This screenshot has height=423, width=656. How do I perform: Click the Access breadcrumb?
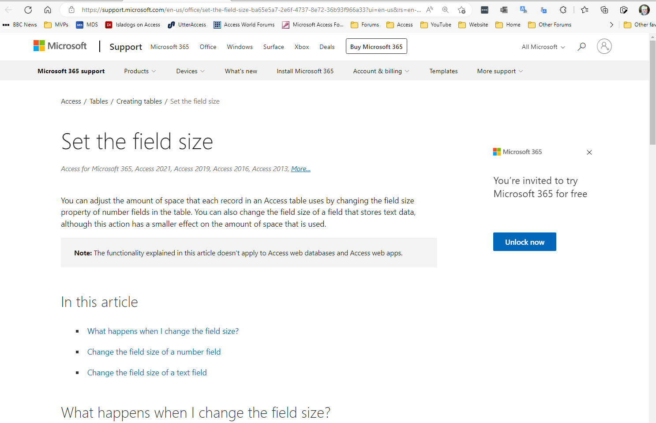[71, 101]
